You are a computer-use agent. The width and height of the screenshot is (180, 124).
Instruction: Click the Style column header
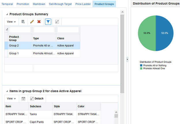point(65,106)
